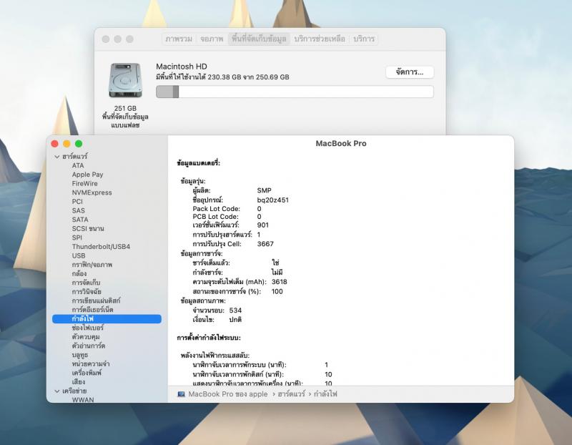This screenshot has height=445, width=572.
Task: Click the MacBook Pro window title
Action: coord(341,144)
